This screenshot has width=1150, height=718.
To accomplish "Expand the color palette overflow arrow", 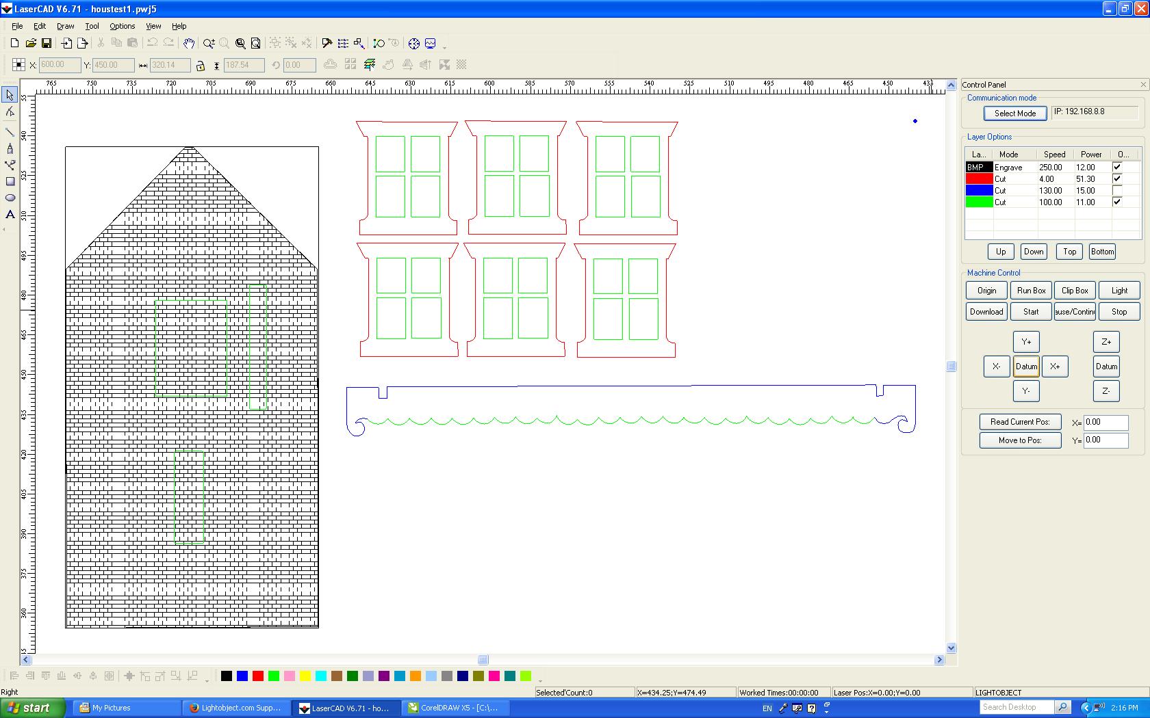I will pos(540,680).
